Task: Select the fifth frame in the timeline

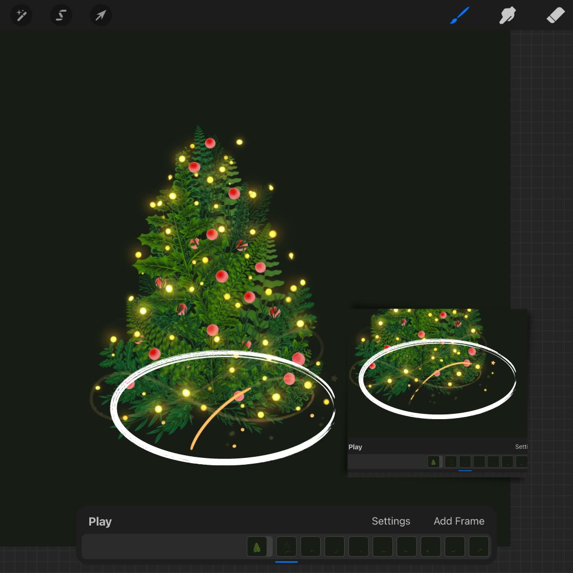Action: coord(359,546)
